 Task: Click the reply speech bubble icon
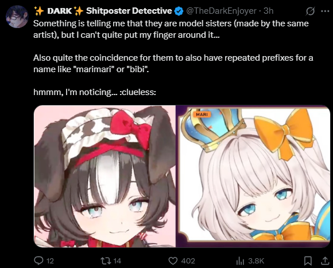coord(38,261)
